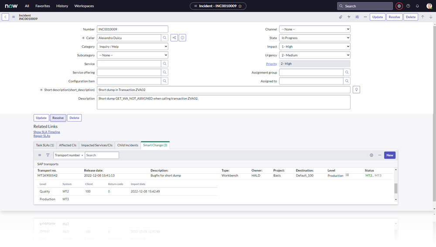Open the Repair SLAs link
Screen dimensions: 436x247
click(42, 136)
